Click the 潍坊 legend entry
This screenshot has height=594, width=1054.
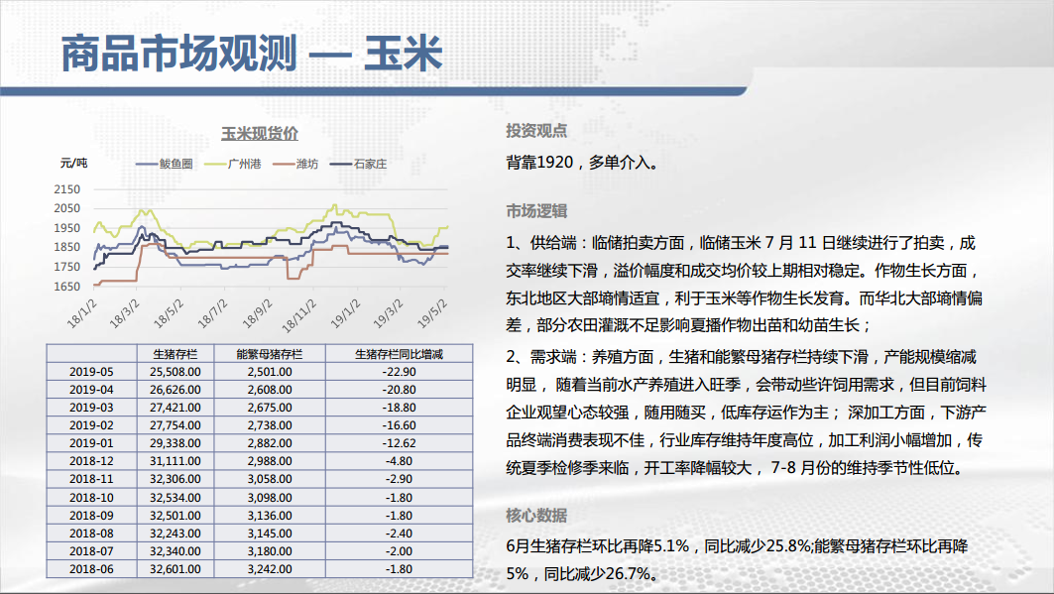(x=295, y=164)
